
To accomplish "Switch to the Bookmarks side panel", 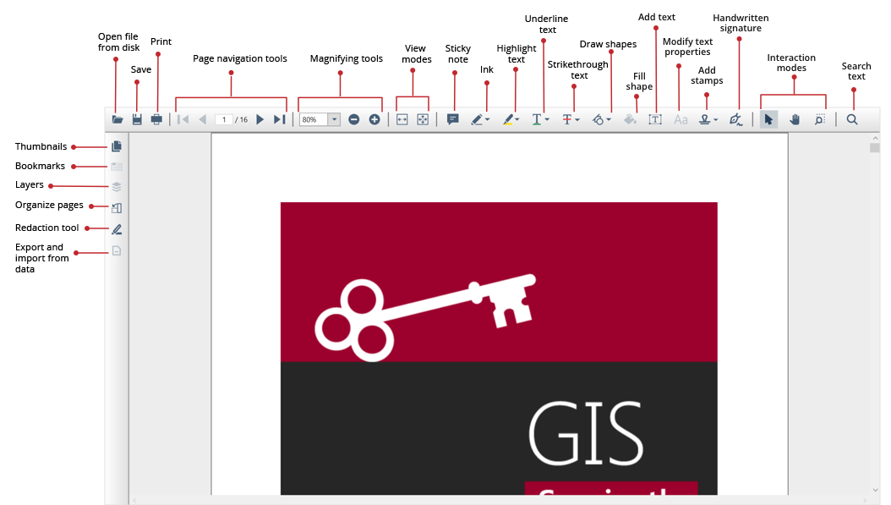I will tap(117, 167).
